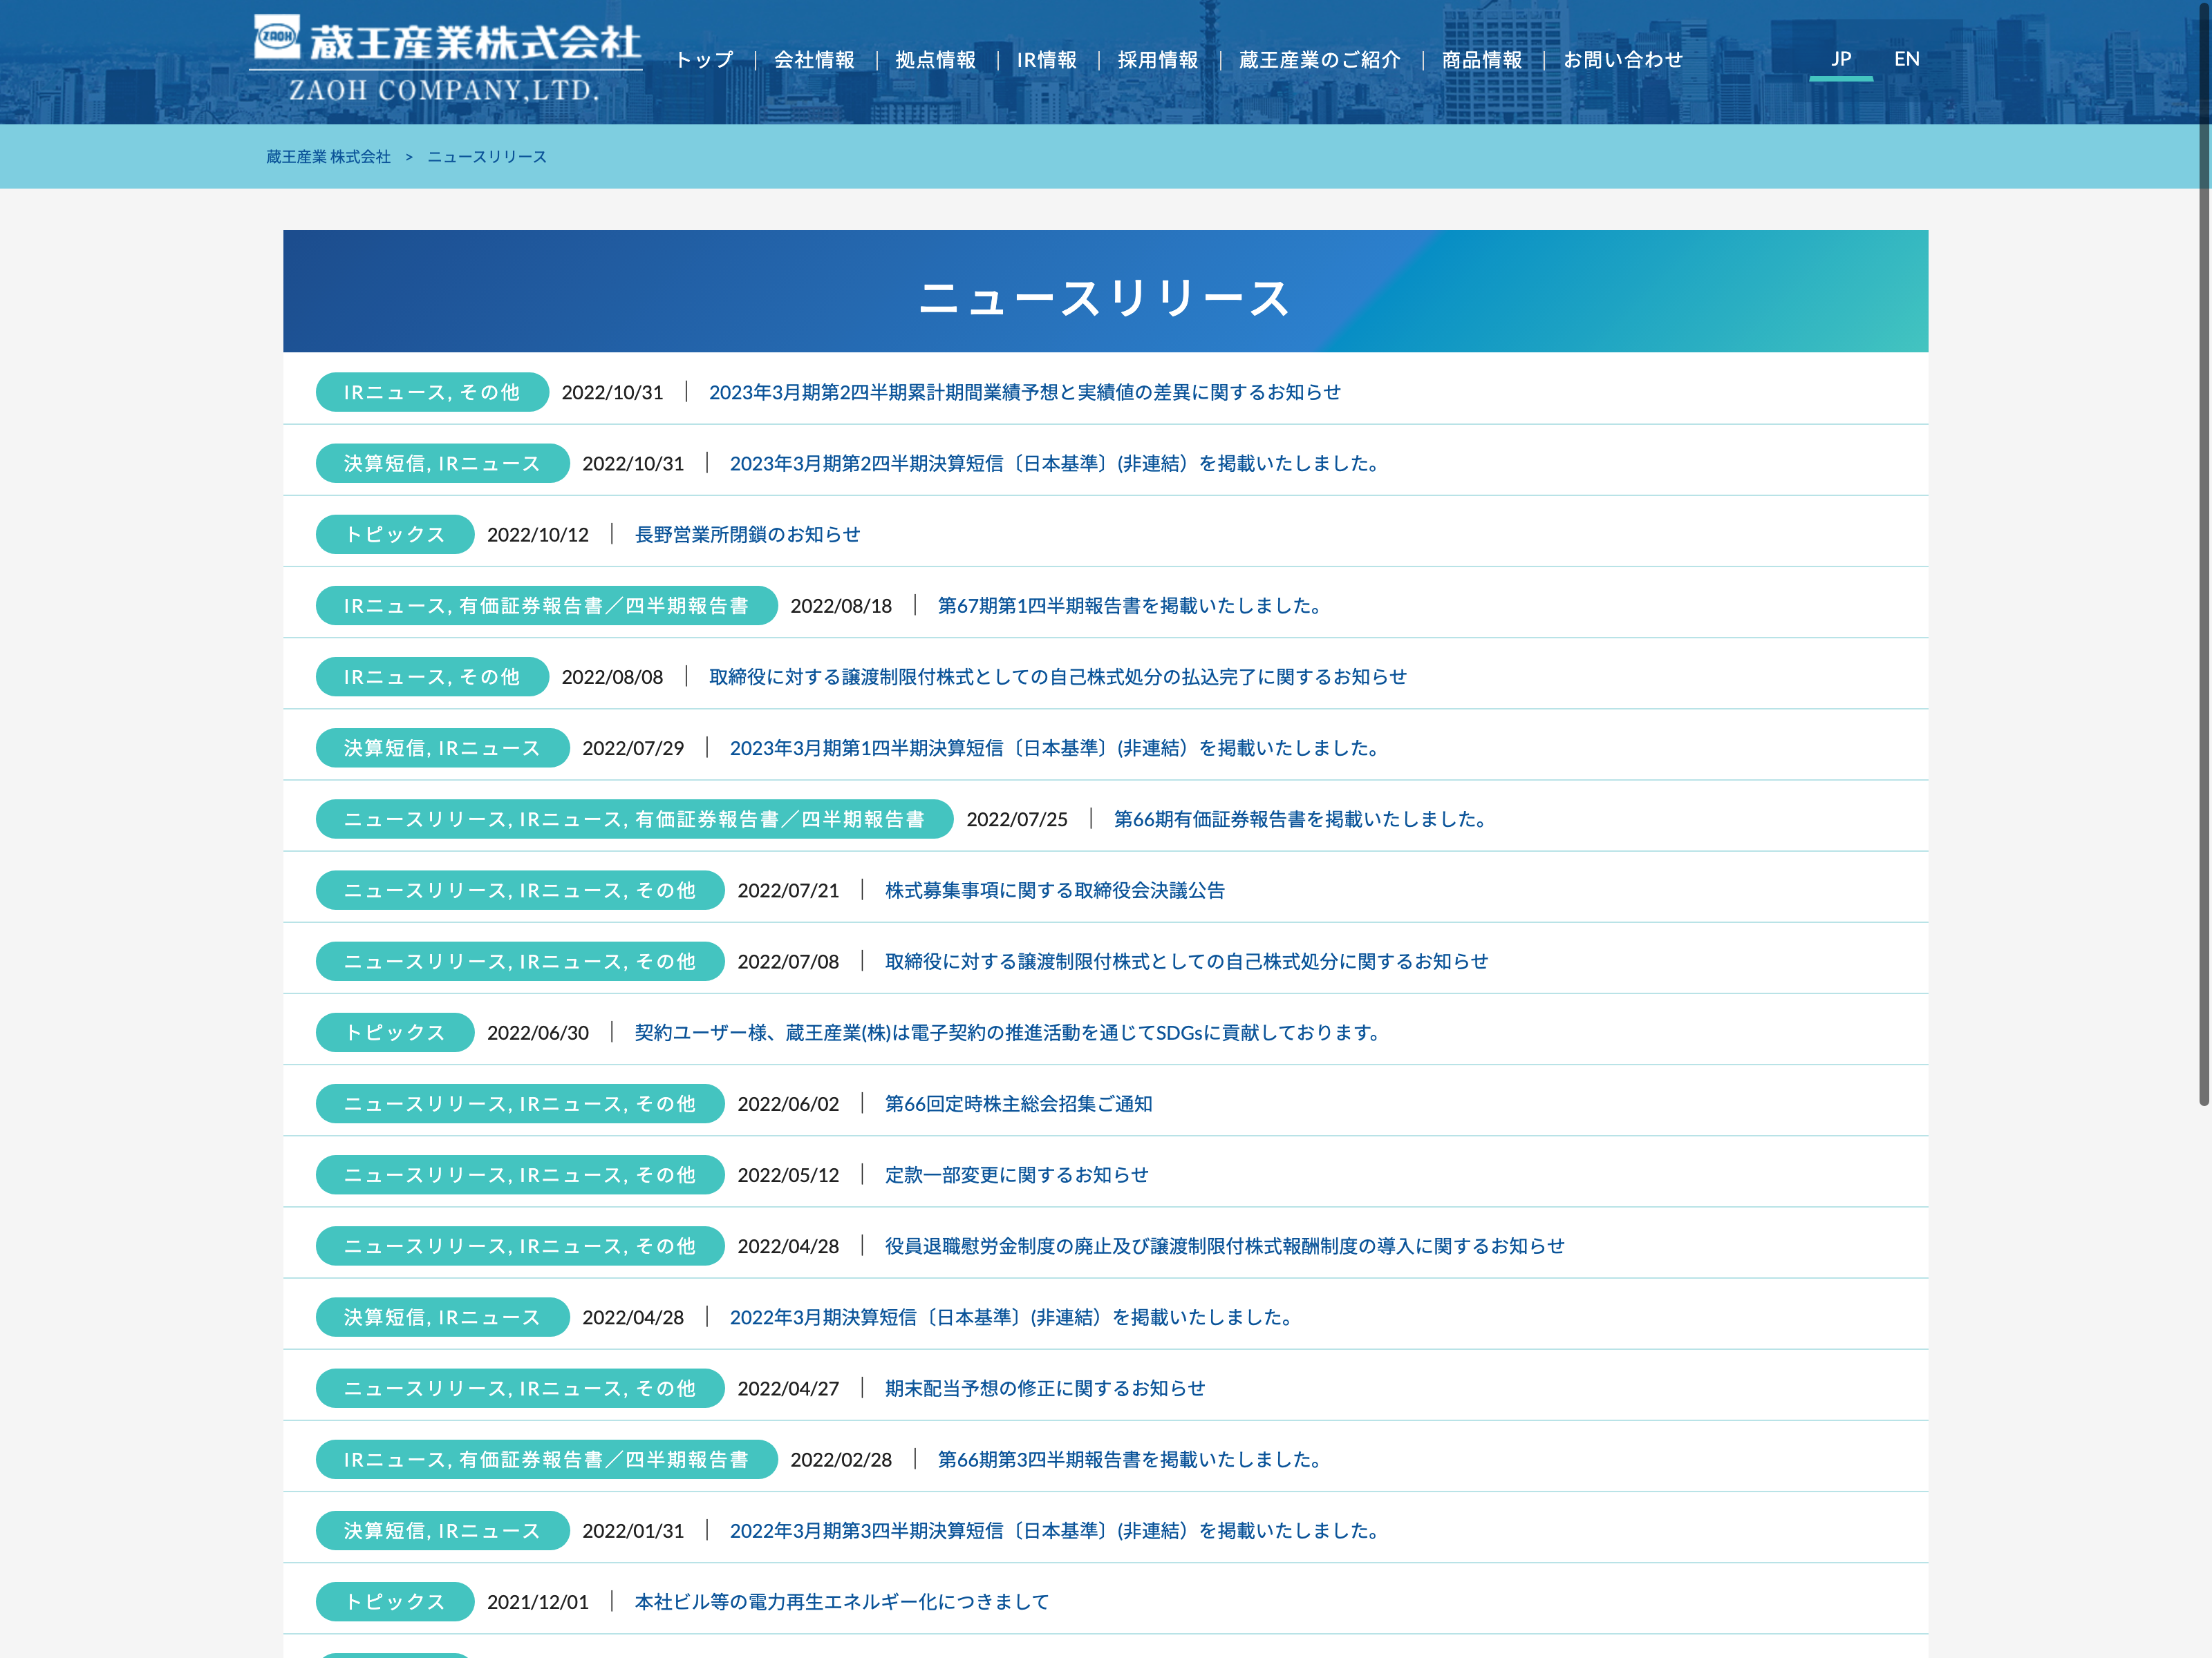Open 期末配当予想の修正に関するお知らせ link

[1044, 1388]
